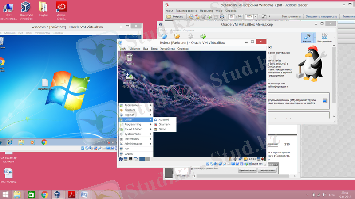Click the Fedora start menu icon
Screen dimensions: 355x199
click(x=121, y=159)
